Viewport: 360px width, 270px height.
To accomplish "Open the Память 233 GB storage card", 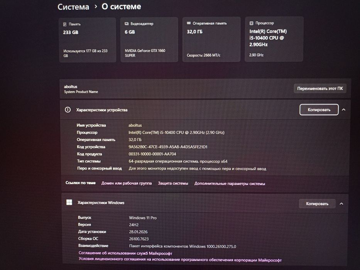I will 88,40.
